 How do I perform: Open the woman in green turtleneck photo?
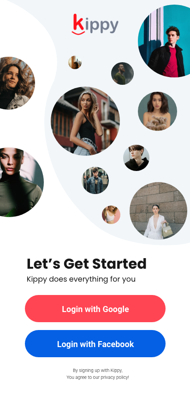click(x=20, y=182)
